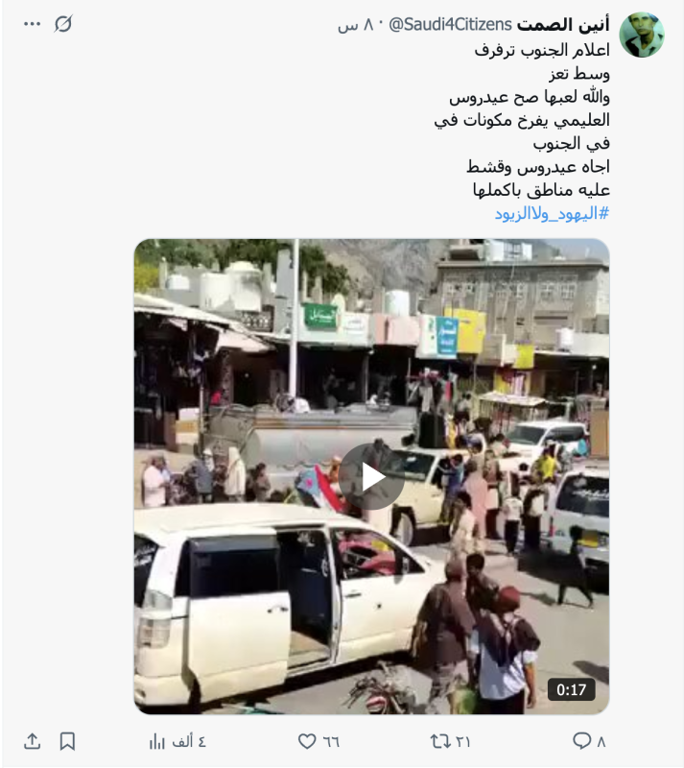View post analytics bar chart icon
684x768 pixels.
[x=157, y=741]
